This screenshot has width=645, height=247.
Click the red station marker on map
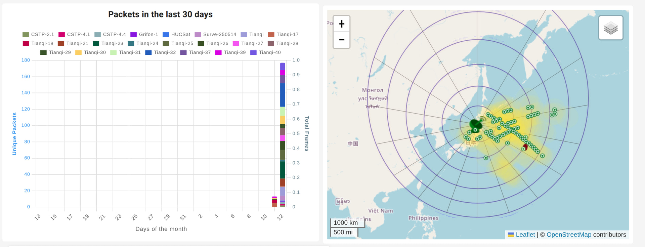point(525,147)
